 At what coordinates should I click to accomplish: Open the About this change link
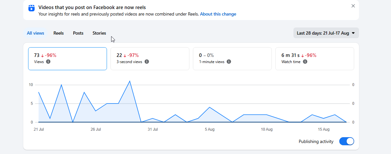[x=218, y=14]
